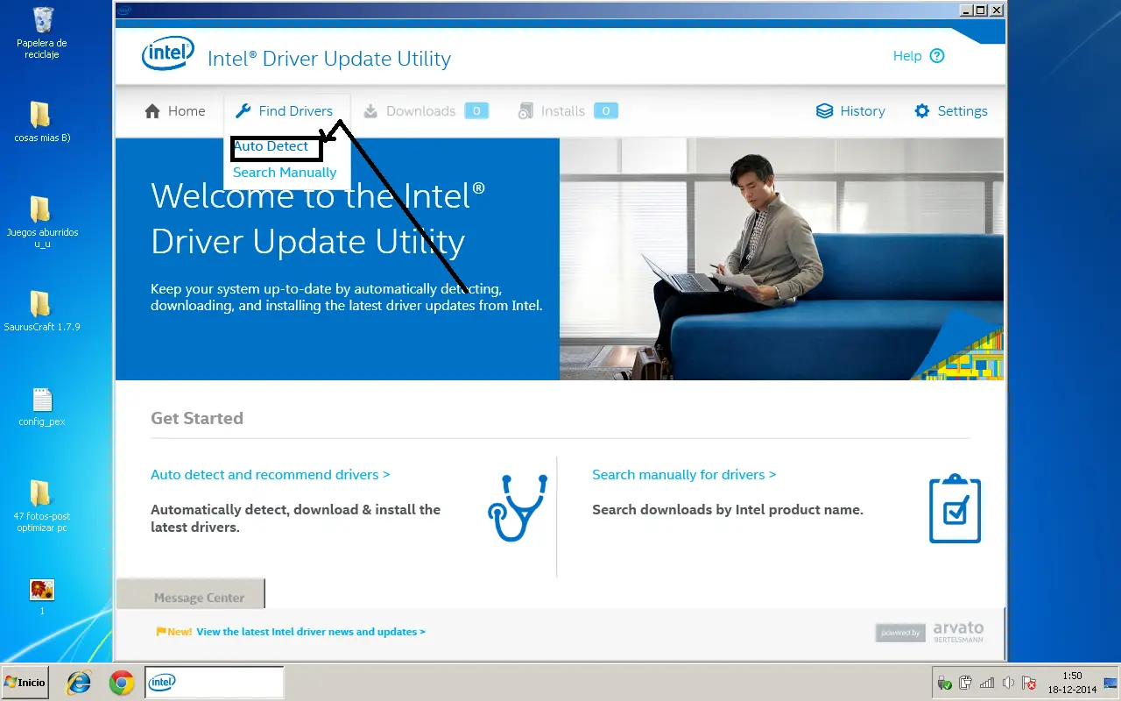The image size is (1121, 701).
Task: Open the Settings gear option
Action: (x=951, y=111)
